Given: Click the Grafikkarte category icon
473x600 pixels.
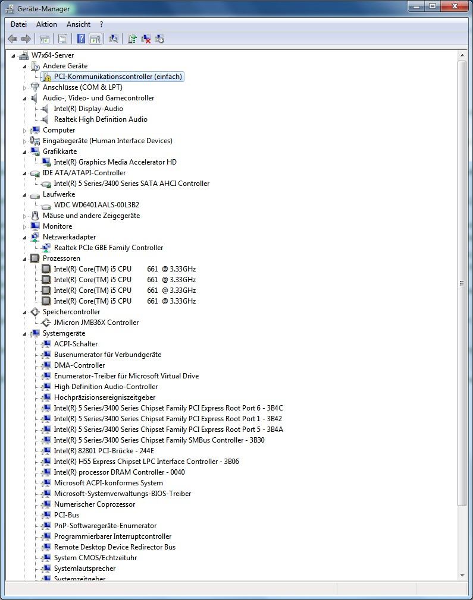Looking at the screenshot, I should (x=35, y=151).
